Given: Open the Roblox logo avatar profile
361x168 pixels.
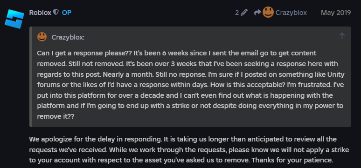Looking at the screenshot, I should 14,19.
